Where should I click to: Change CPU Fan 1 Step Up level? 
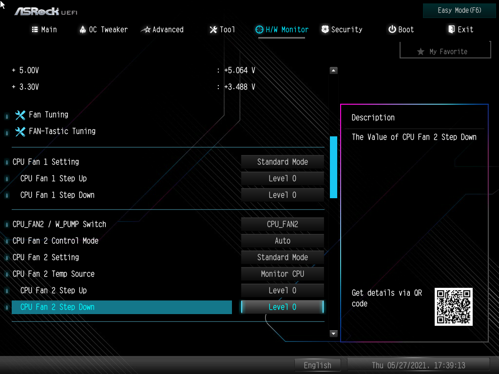point(282,178)
